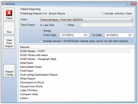Open View Prior Report
The height and width of the screenshot is (104, 138).
9,42
